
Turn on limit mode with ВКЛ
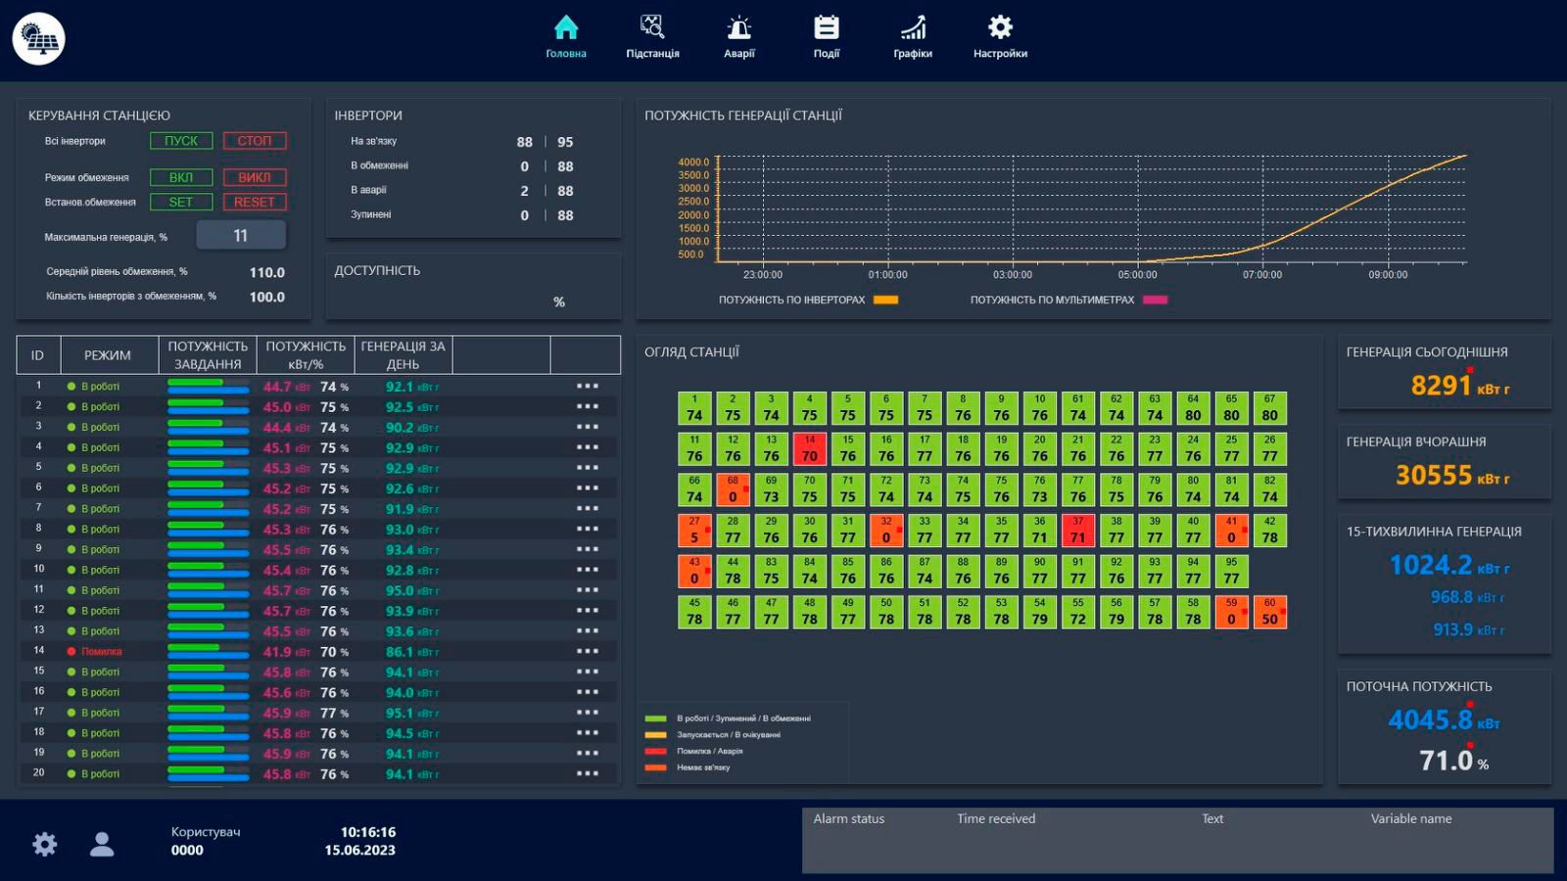point(181,177)
